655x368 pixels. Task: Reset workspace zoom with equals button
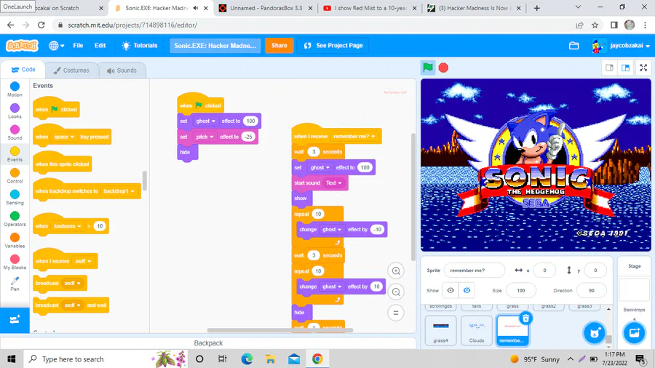tap(396, 313)
